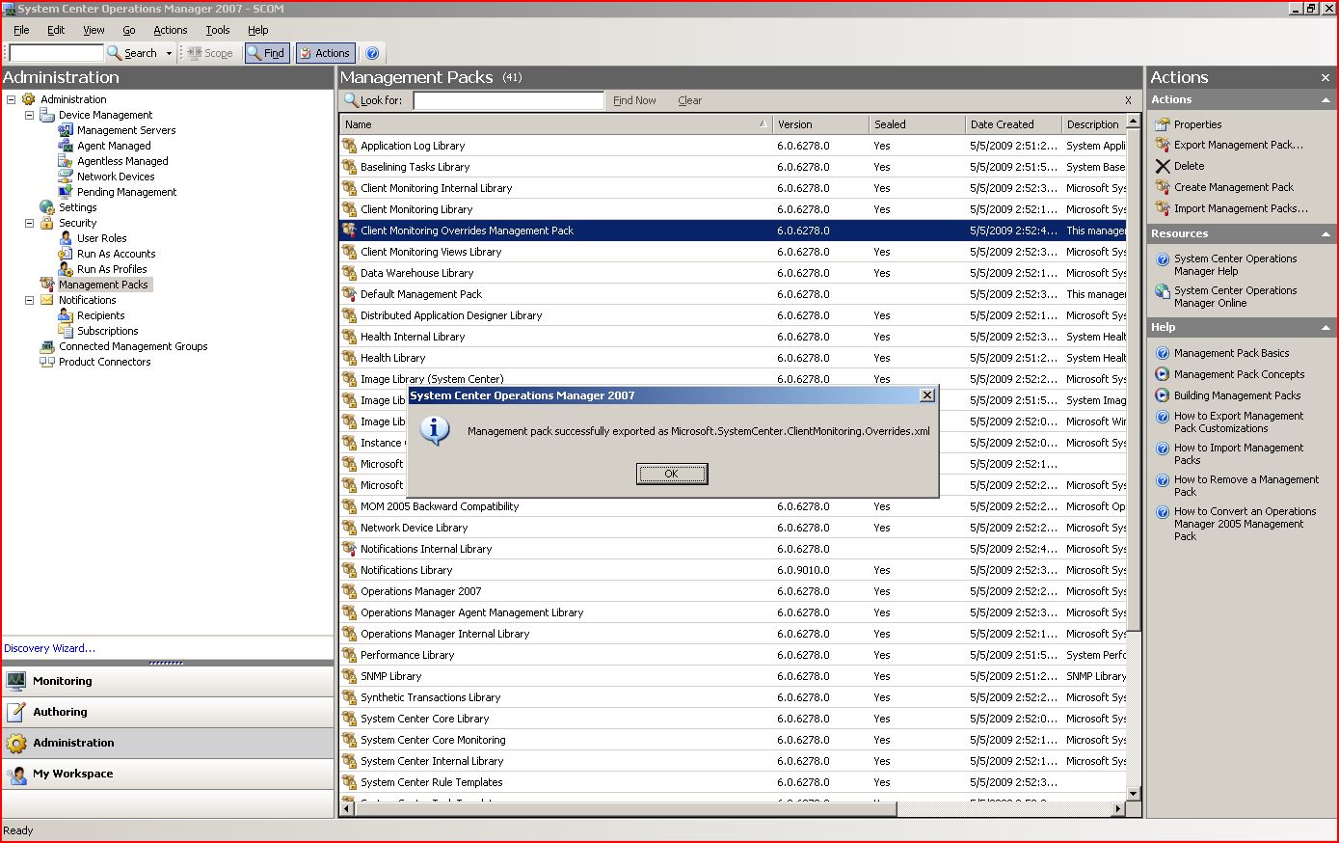This screenshot has width=1339, height=843.
Task: Toggle the Find toolbar button
Action: [x=268, y=53]
